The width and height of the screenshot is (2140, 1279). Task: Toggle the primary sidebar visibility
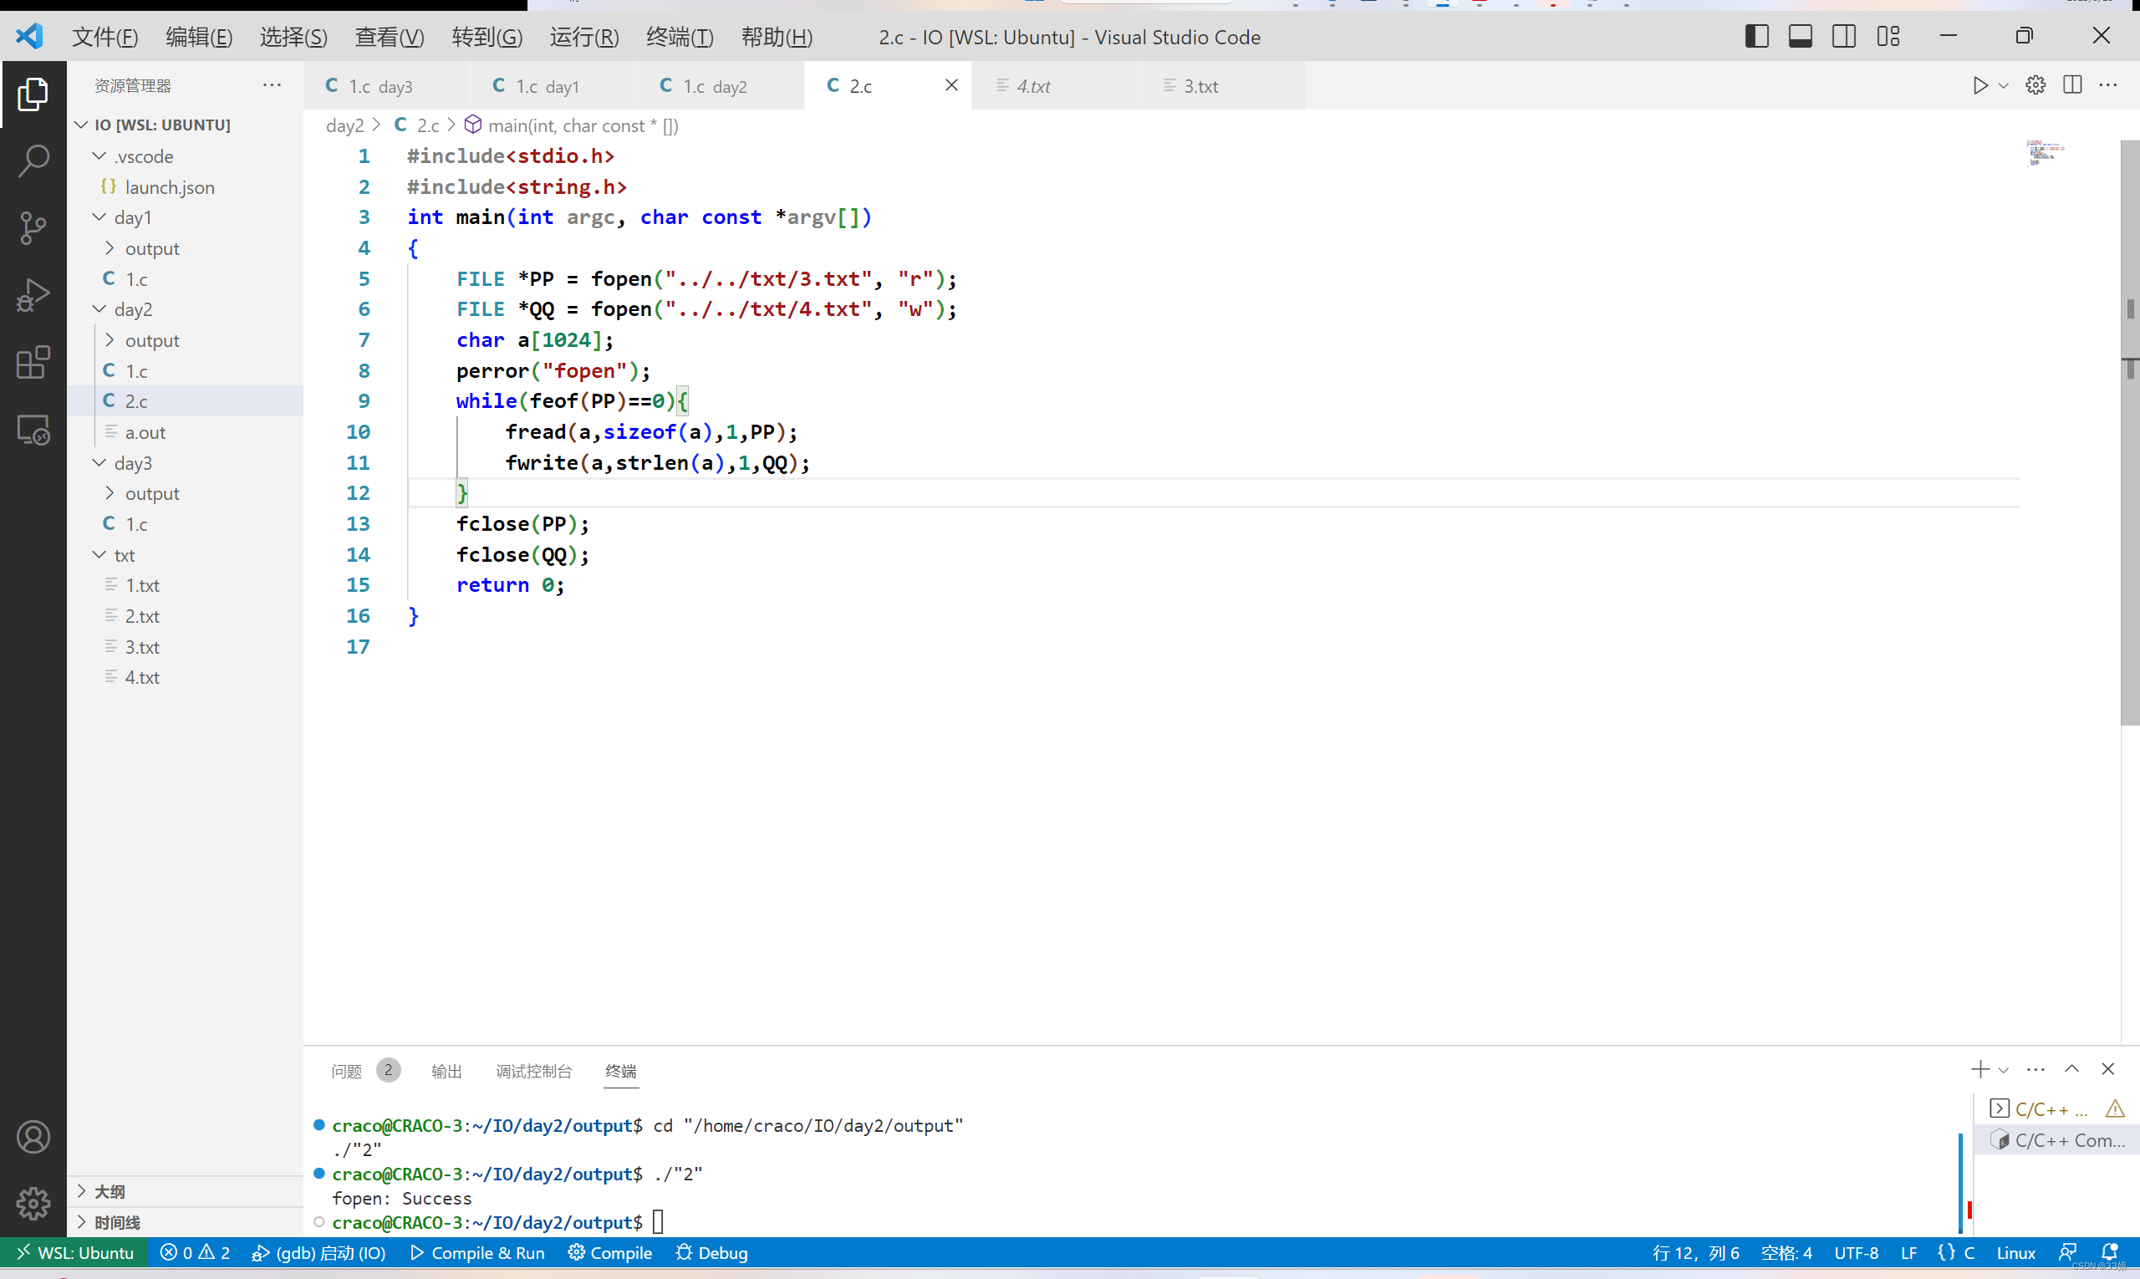1756,36
